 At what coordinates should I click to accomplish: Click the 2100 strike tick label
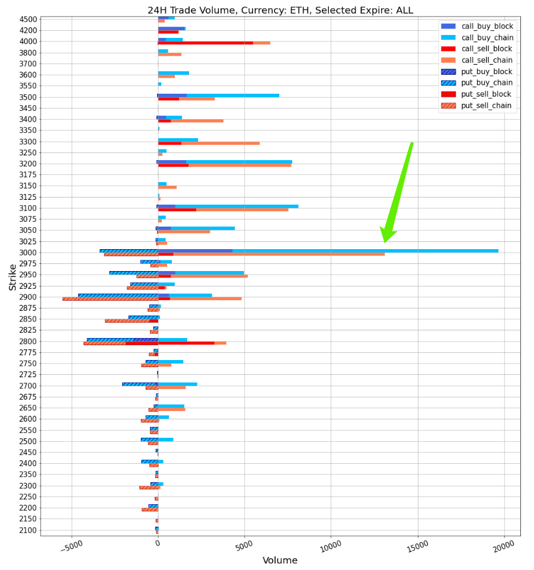(28, 530)
